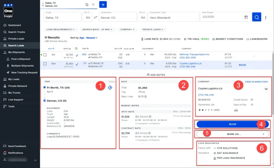Viewport: 274px width, 168px height.
Task: Click Add Notes
Action: (156, 75)
